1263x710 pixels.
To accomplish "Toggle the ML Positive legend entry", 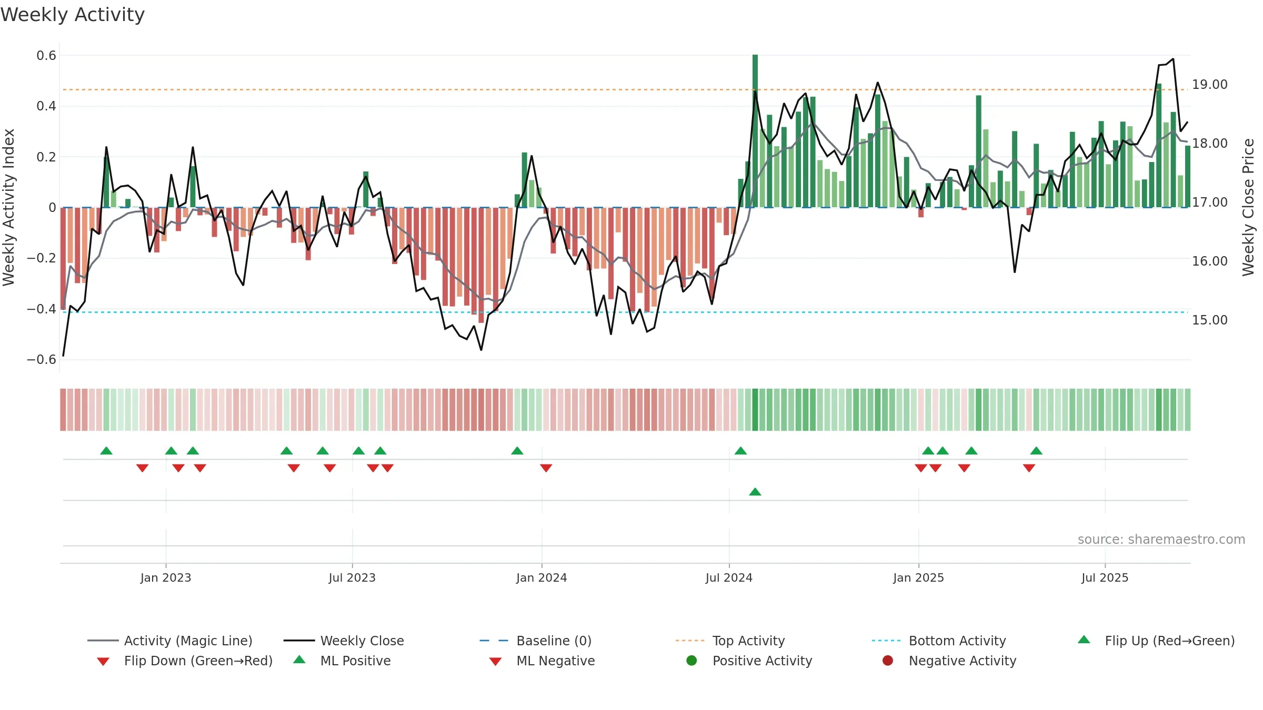I will (x=342, y=661).
